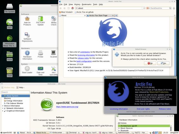Open openSUSE menu on taskbar
This screenshot has width=179, height=134.
click(6, 133)
